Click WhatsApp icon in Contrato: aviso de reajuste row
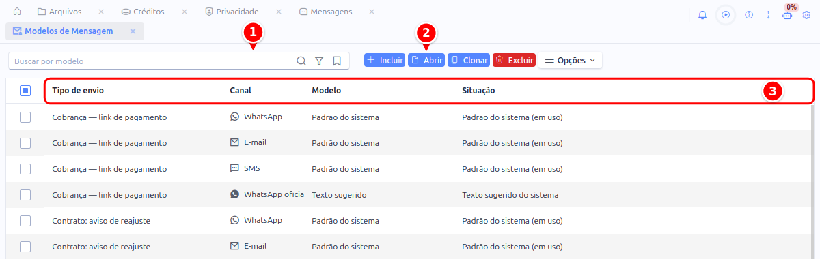Image resolution: width=820 pixels, height=259 pixels. [x=235, y=220]
